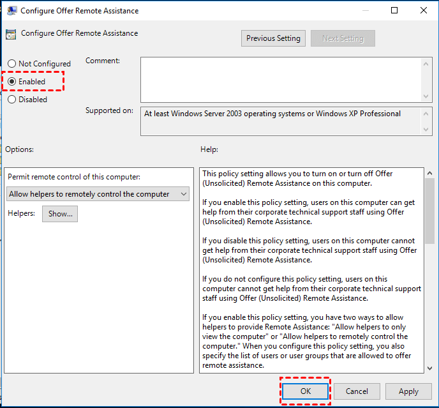Set the policy to Disabled
This screenshot has height=408, width=439.
click(11, 100)
